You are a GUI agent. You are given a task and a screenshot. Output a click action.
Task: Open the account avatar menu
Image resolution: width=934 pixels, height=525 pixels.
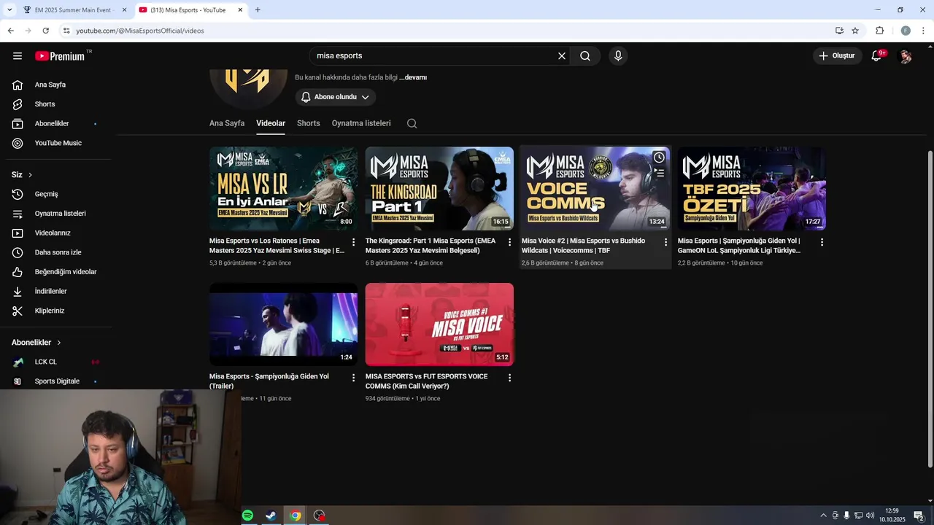[906, 56]
